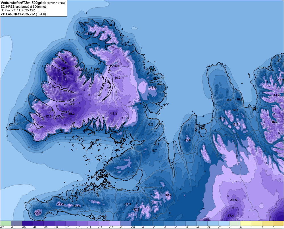The width and height of the screenshot is (284, 229).
Task: Click the light green -22 legend swatch
Action: click(x=5, y=223)
